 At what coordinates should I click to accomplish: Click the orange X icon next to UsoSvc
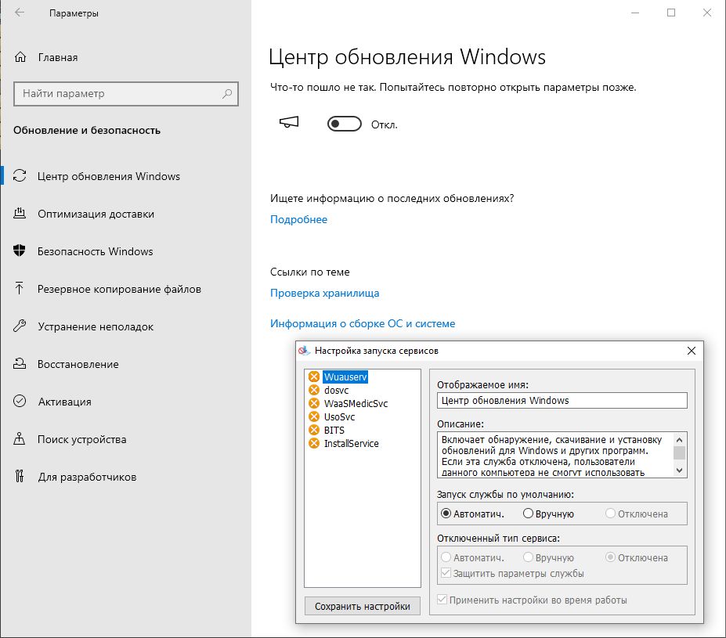(x=314, y=416)
